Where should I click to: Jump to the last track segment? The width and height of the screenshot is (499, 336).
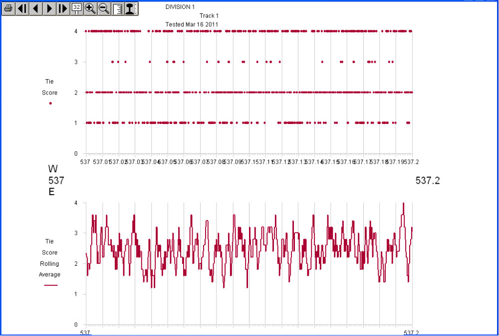(x=63, y=8)
